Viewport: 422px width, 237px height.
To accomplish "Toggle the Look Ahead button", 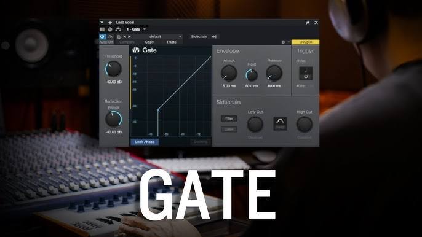I will 145,142.
